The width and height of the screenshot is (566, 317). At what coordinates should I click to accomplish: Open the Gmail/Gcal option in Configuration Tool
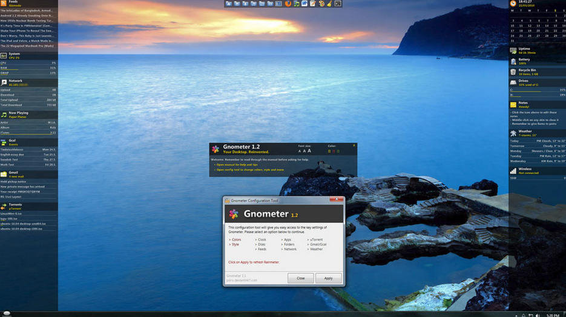pos(317,244)
